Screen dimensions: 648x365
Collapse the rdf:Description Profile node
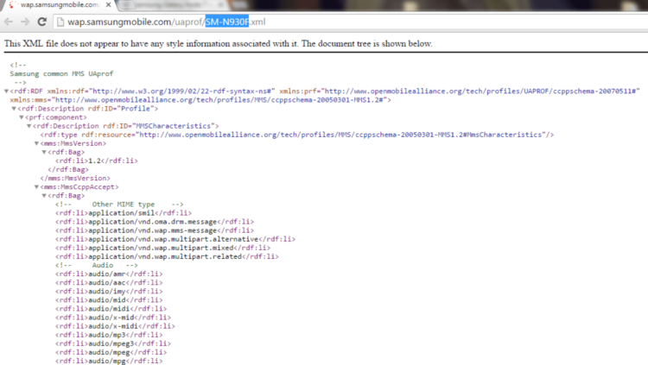click(14, 108)
